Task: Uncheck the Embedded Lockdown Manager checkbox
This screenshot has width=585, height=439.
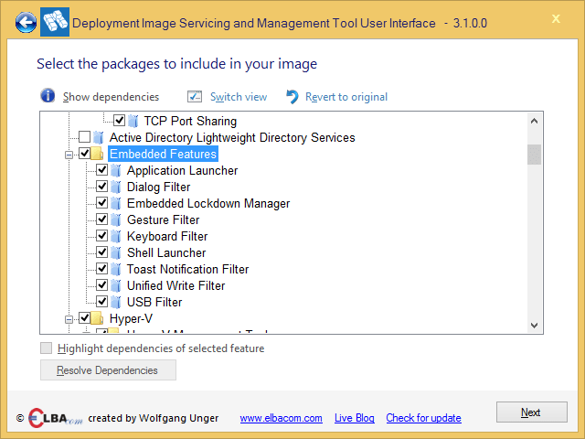Action: (x=101, y=203)
